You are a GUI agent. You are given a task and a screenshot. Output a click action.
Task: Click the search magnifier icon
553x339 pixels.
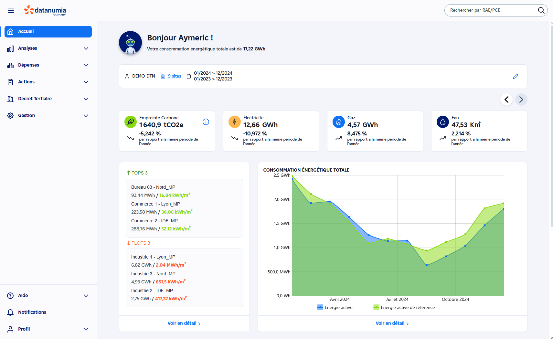541,10
